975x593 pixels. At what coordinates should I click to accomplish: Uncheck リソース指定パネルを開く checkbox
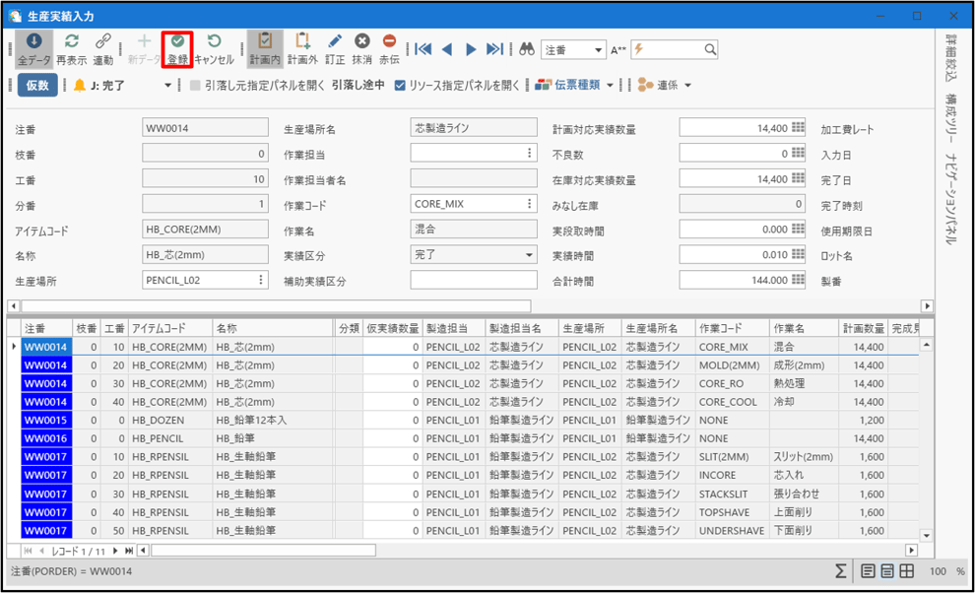pyautogui.click(x=400, y=86)
